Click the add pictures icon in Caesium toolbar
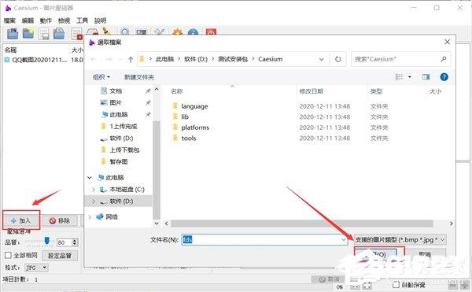 coord(13,33)
